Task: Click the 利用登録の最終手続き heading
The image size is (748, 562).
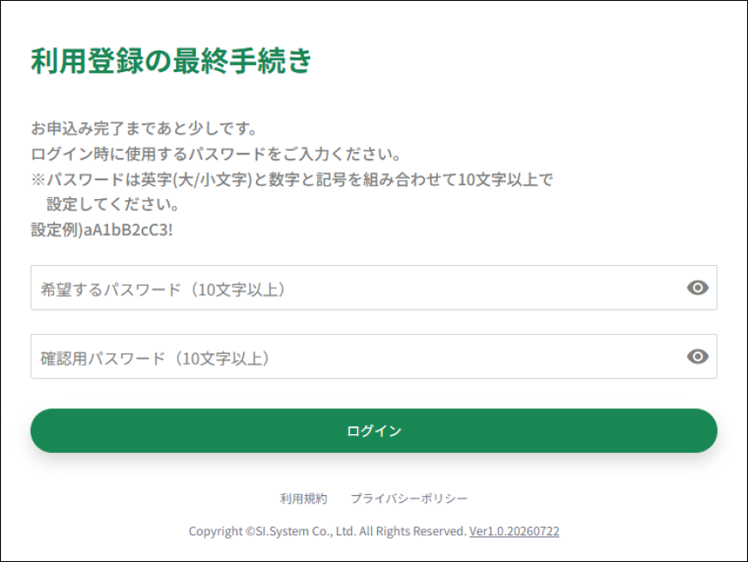Action: [171, 61]
